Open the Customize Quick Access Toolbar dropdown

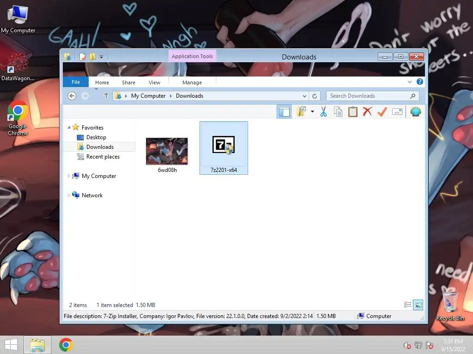point(101,57)
